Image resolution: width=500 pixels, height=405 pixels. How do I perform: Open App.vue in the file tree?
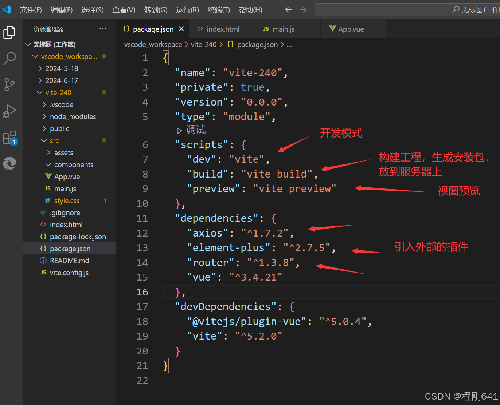pyautogui.click(x=69, y=176)
